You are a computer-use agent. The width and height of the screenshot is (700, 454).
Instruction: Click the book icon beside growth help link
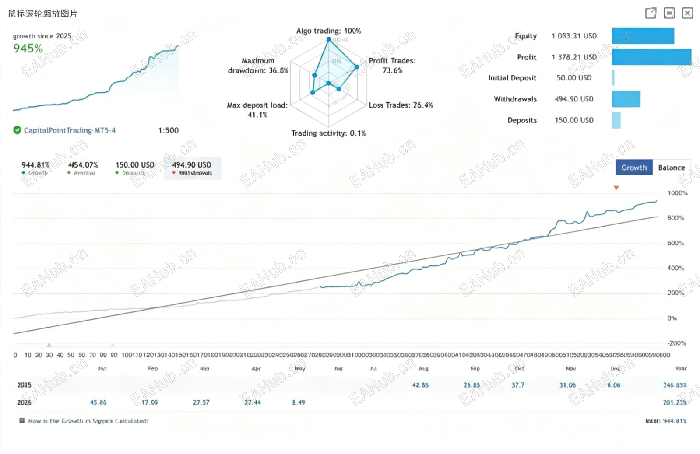(x=22, y=420)
